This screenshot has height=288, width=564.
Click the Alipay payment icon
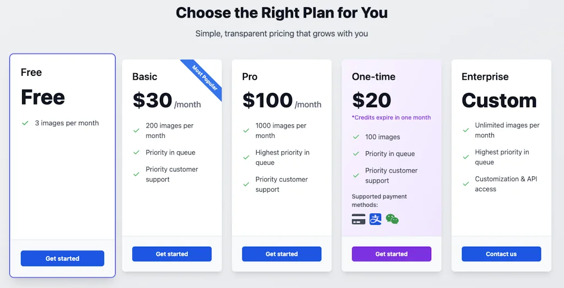click(376, 219)
